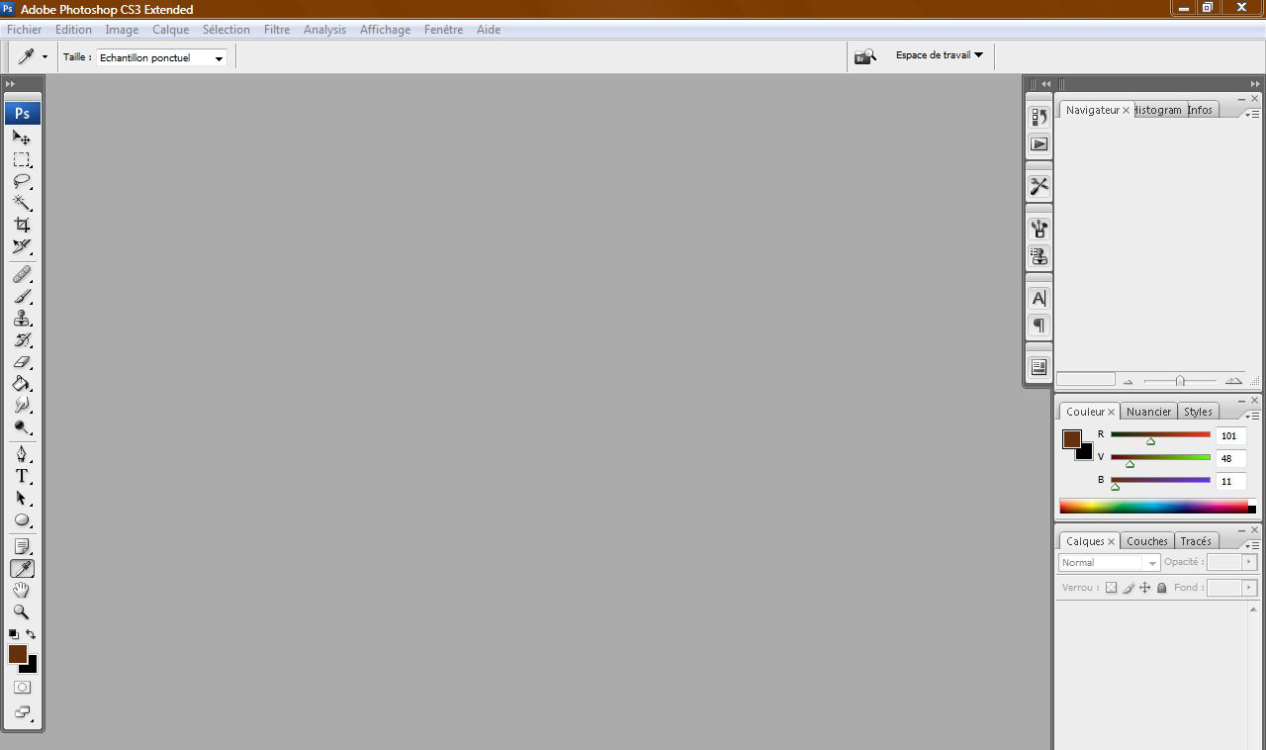Select the Paint Bucket tool

click(22, 384)
